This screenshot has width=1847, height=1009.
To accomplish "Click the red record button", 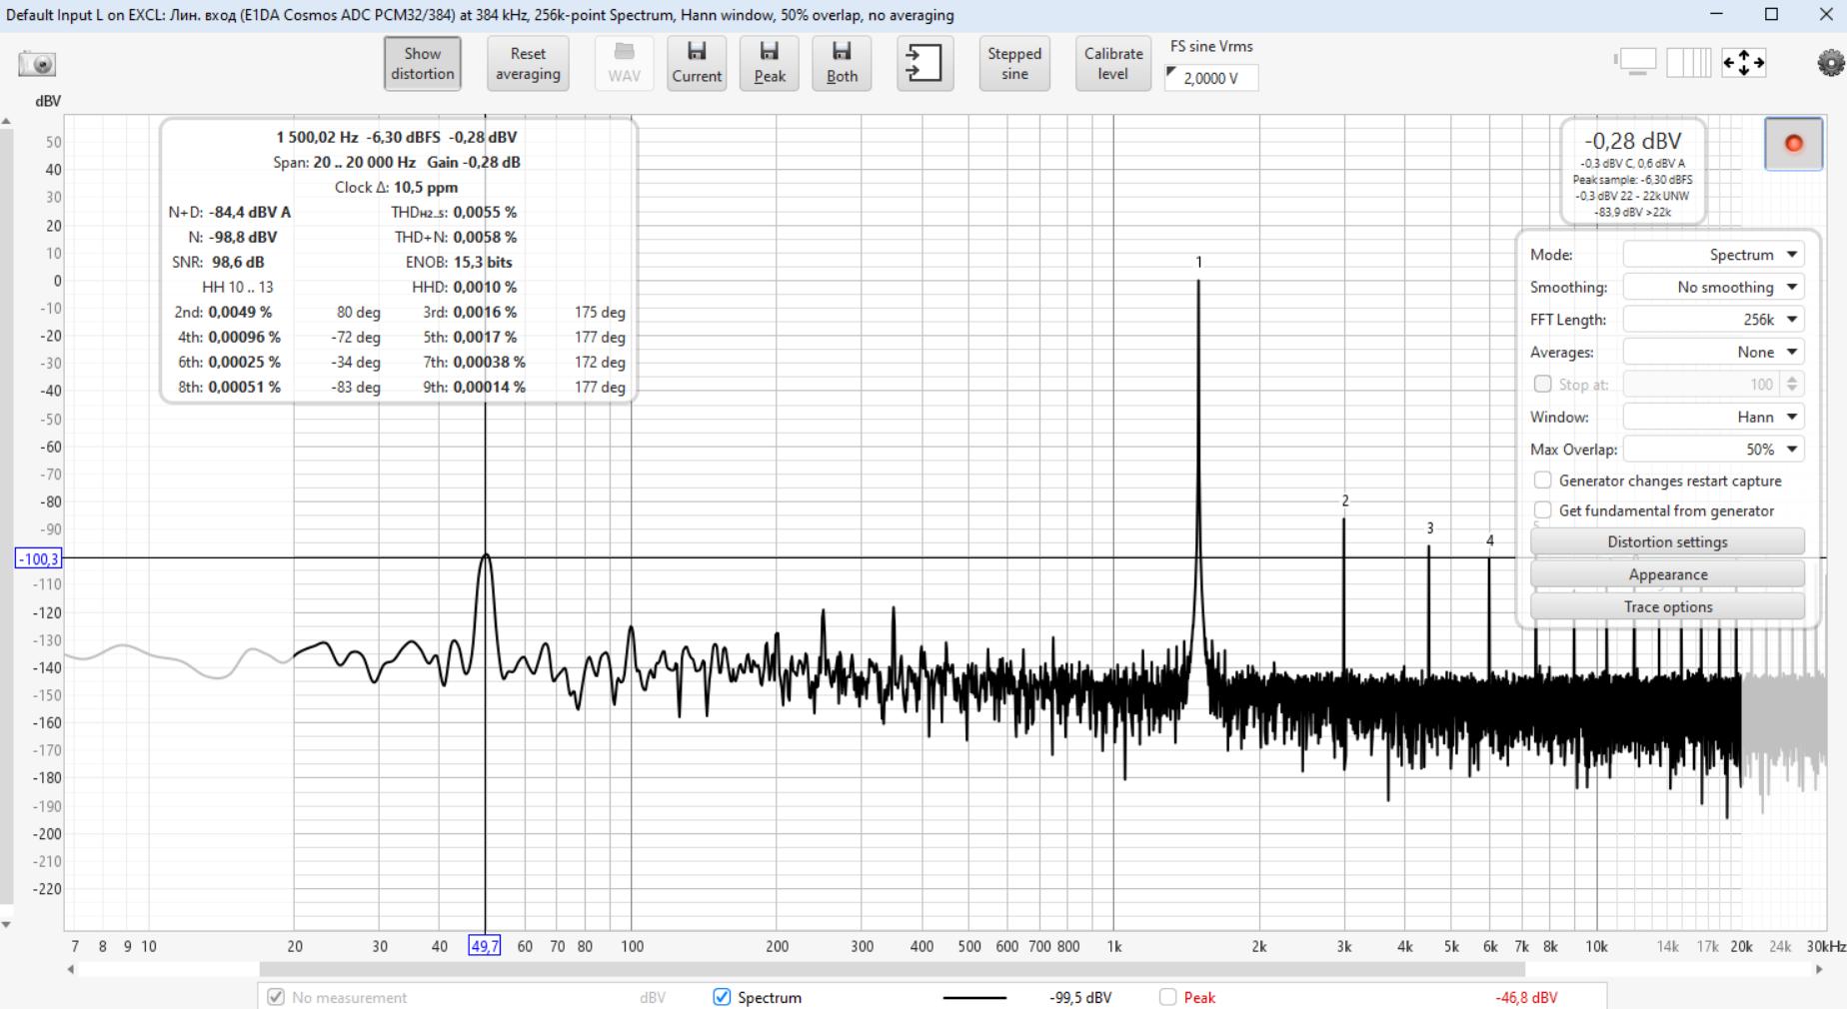I will click(x=1793, y=144).
